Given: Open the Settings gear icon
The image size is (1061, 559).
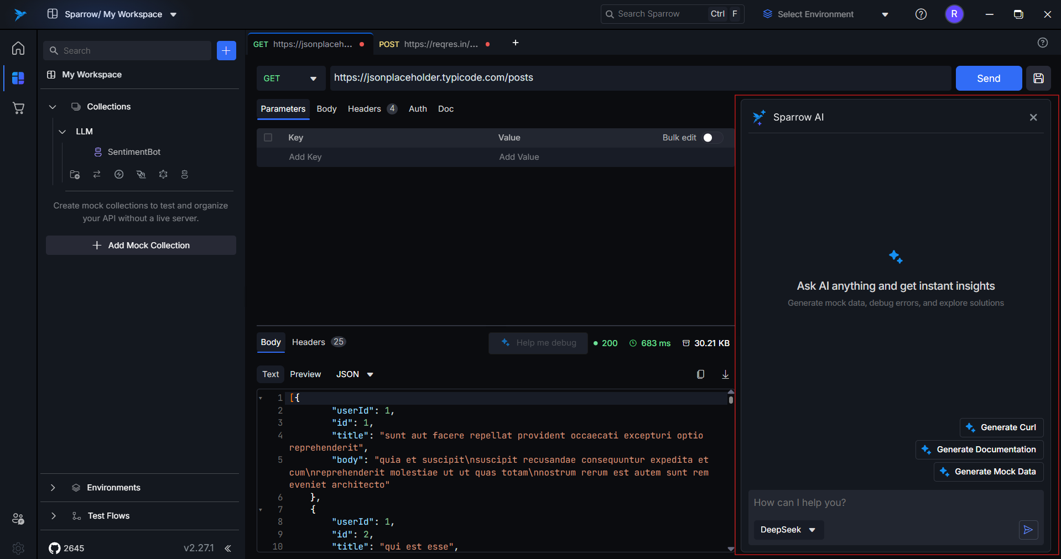Looking at the screenshot, I should [x=18, y=548].
